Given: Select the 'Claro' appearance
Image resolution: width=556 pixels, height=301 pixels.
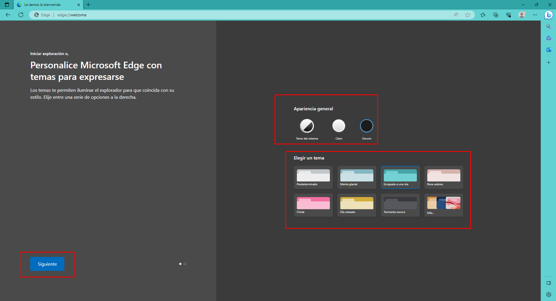Looking at the screenshot, I should (338, 126).
